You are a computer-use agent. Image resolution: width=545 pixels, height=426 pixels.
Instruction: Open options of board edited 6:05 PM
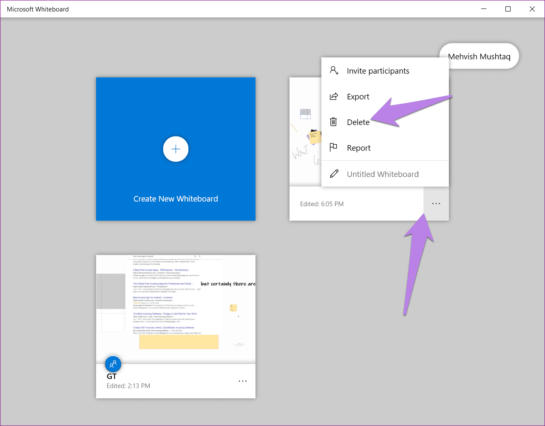click(436, 204)
